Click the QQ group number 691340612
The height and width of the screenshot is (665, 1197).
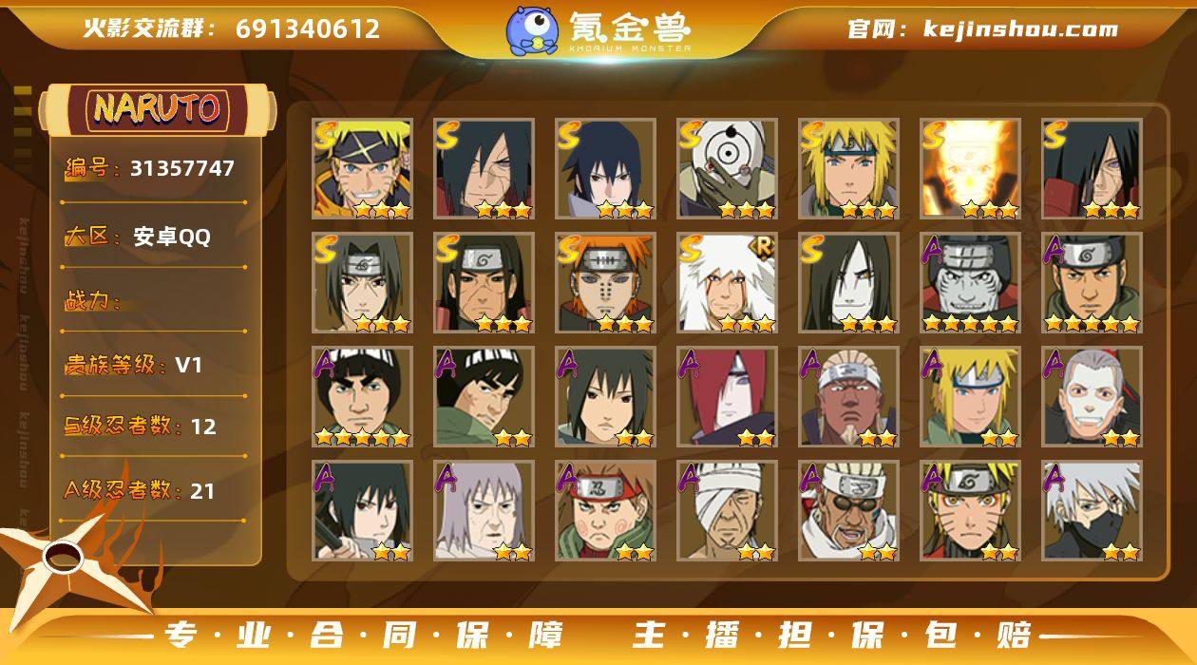308,28
